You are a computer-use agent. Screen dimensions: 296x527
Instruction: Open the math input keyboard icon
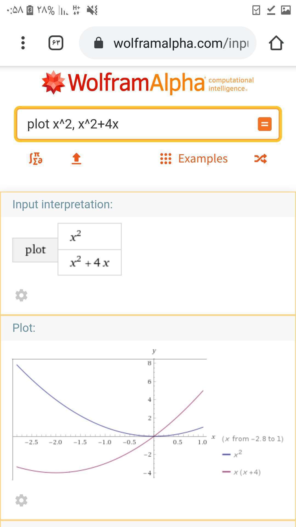tap(36, 159)
